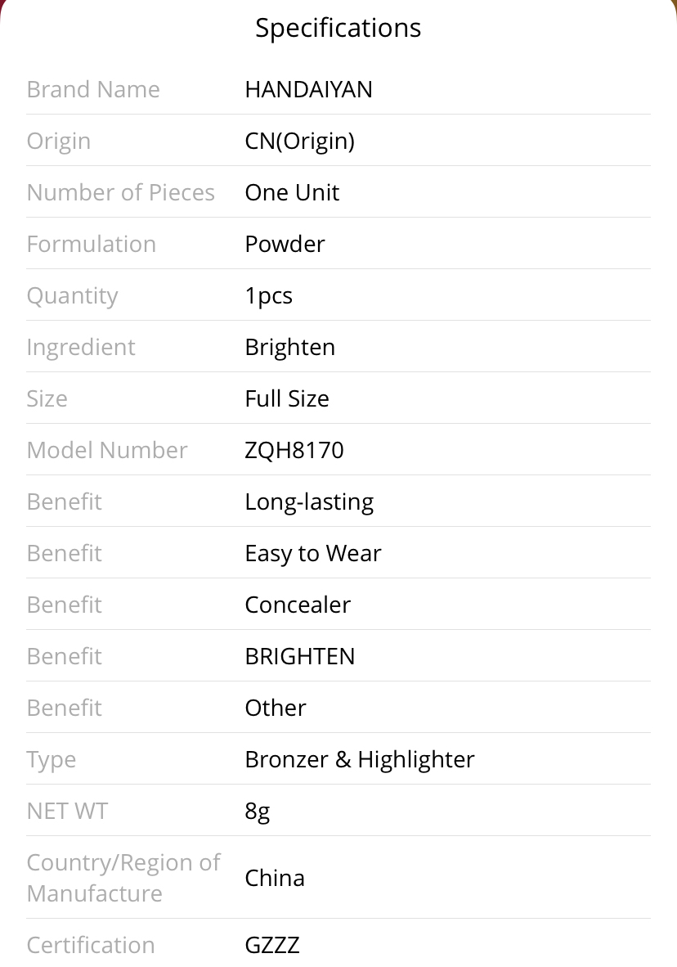The height and width of the screenshot is (967, 677).
Task: Tap the Concealer benefit value
Action: point(297,605)
